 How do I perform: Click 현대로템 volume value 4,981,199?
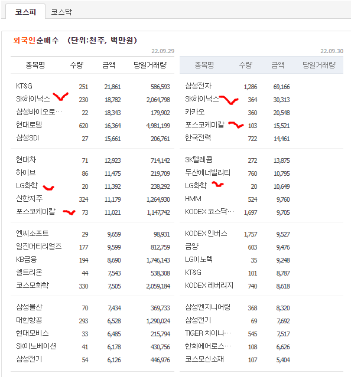point(158,126)
